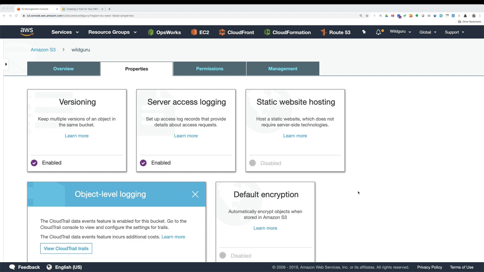The image size is (484, 272).
Task: Select Static website hosting Disabled indicator
Action: (253, 163)
